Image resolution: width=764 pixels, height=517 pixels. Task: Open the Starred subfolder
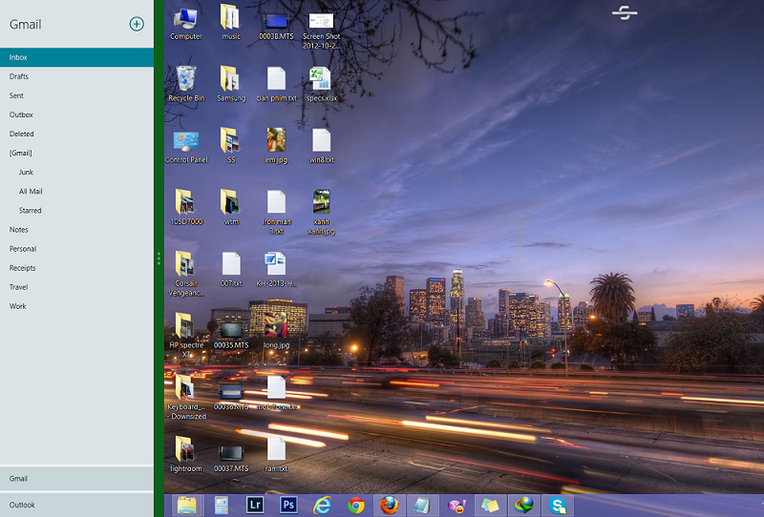(x=76, y=210)
